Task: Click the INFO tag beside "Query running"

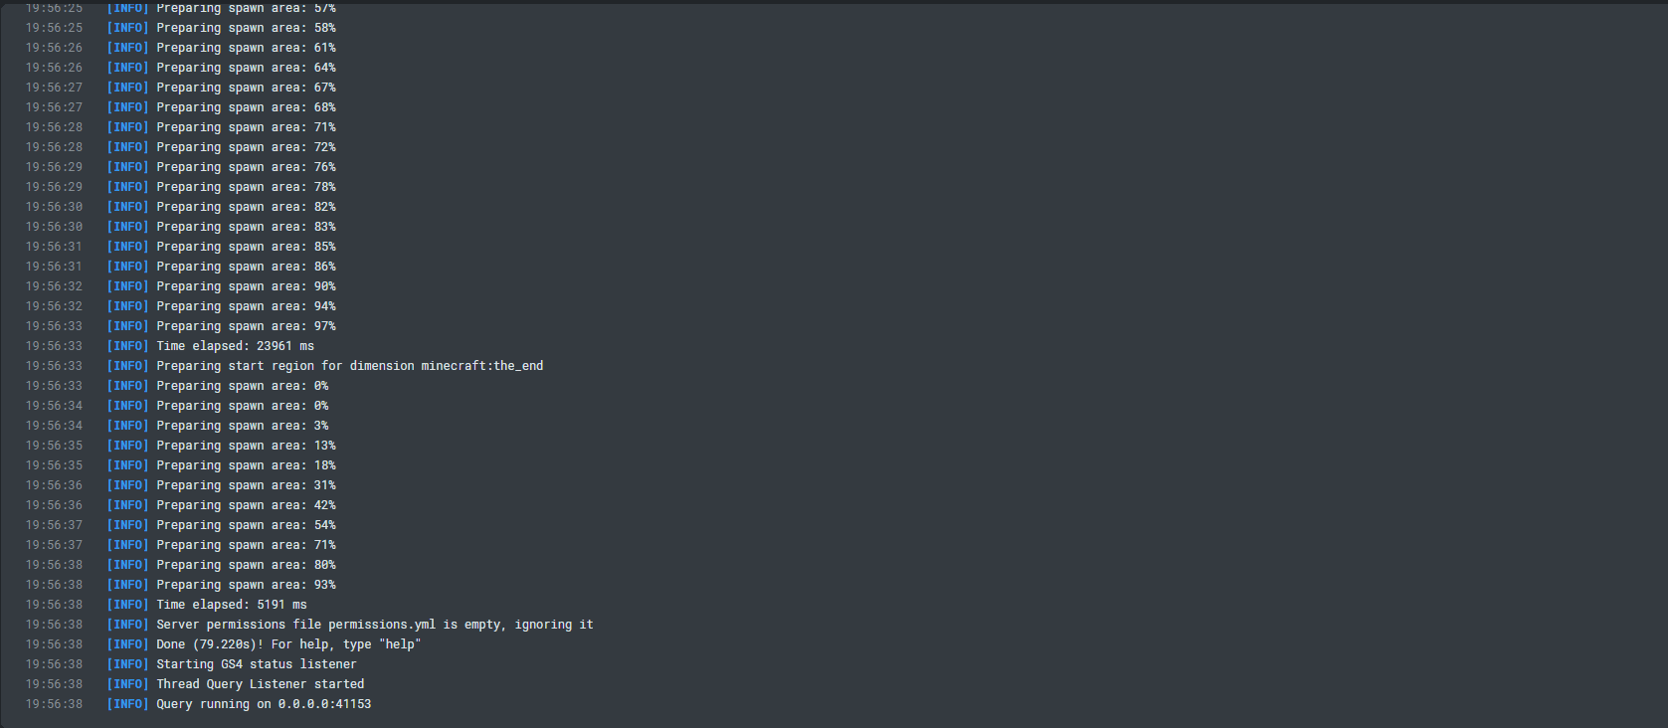Action: 127,704
